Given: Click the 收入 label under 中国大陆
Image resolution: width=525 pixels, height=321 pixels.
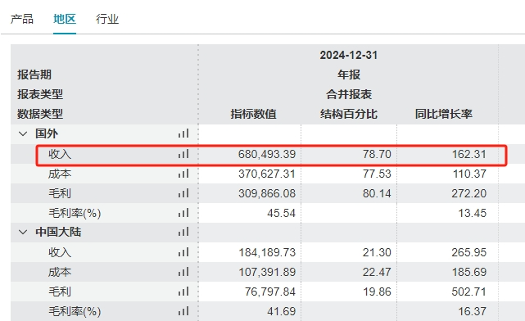Looking at the screenshot, I should click(x=60, y=252).
